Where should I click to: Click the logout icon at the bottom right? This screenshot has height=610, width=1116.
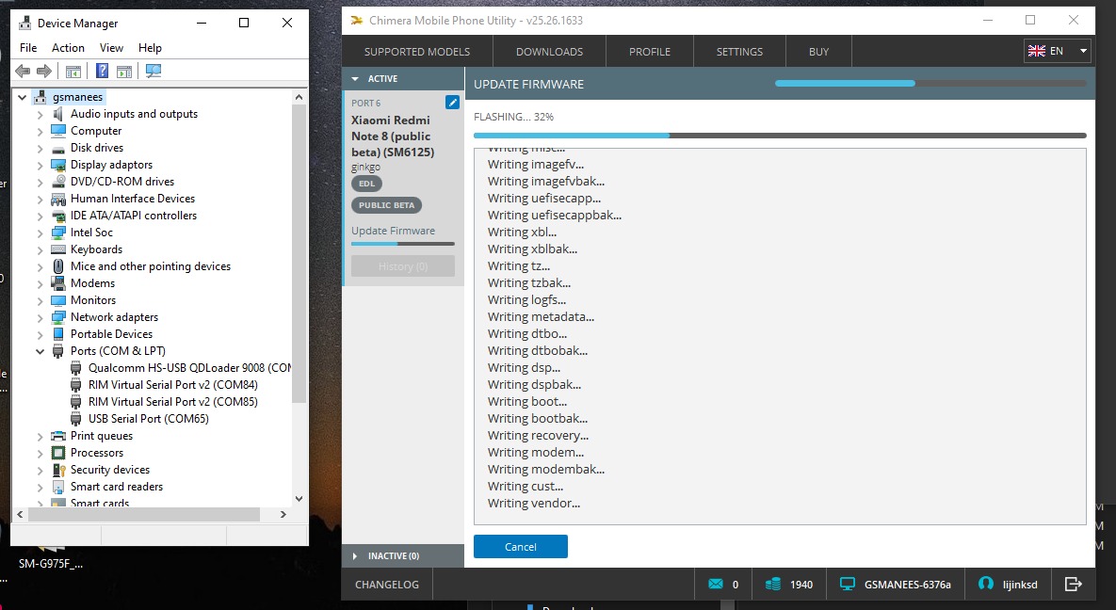1074,585
